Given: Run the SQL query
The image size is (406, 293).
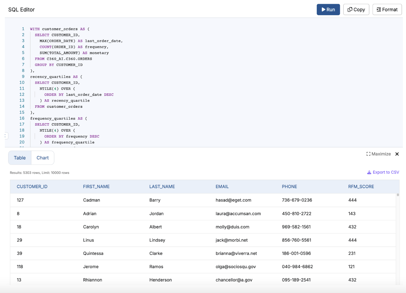Looking at the screenshot, I should (x=328, y=9).
